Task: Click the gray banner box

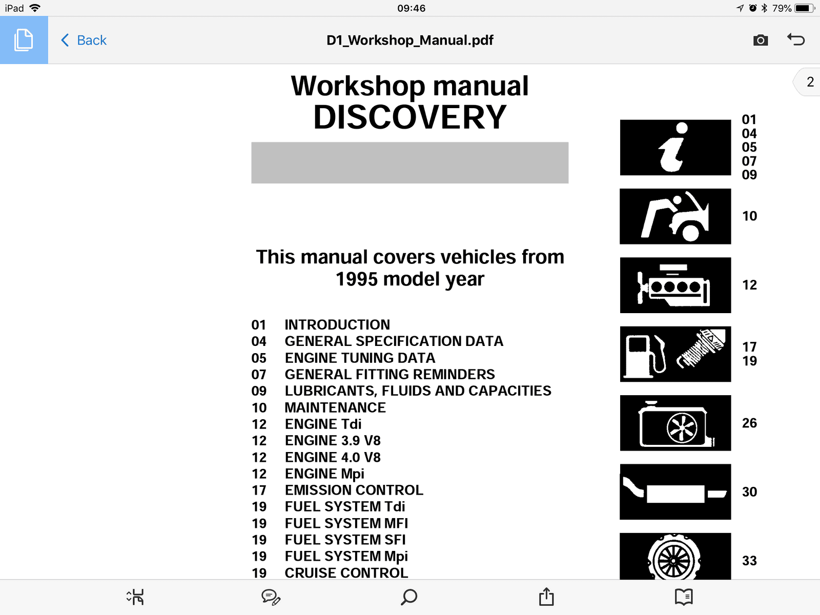Action: [x=410, y=163]
